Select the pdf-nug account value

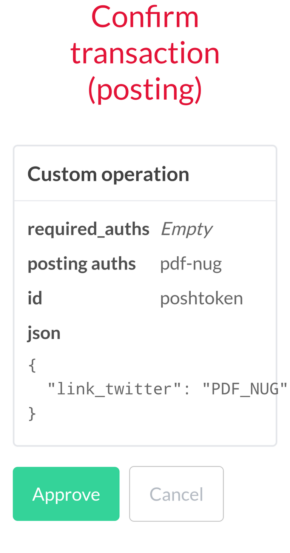pos(191,263)
